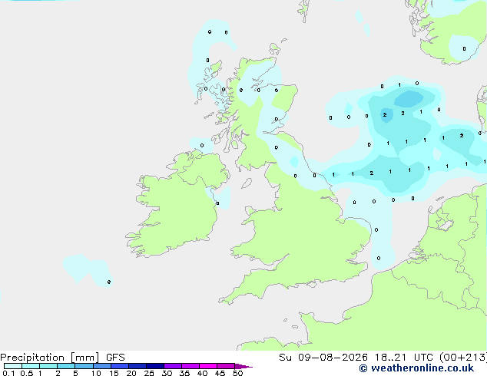Click the '0.1' legend scale label
The height and width of the screenshot is (376, 487).
tap(8, 373)
